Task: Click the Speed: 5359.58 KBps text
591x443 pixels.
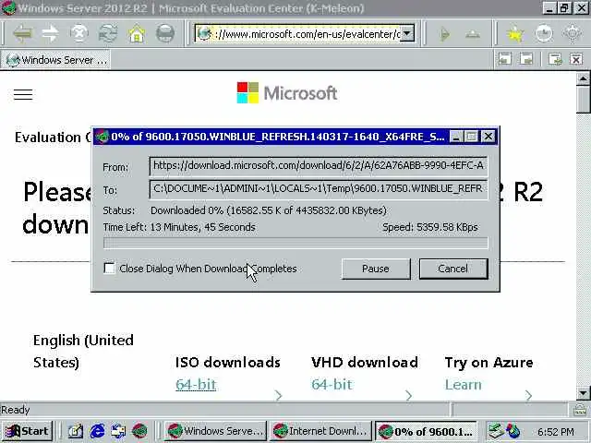Action: [430, 227]
